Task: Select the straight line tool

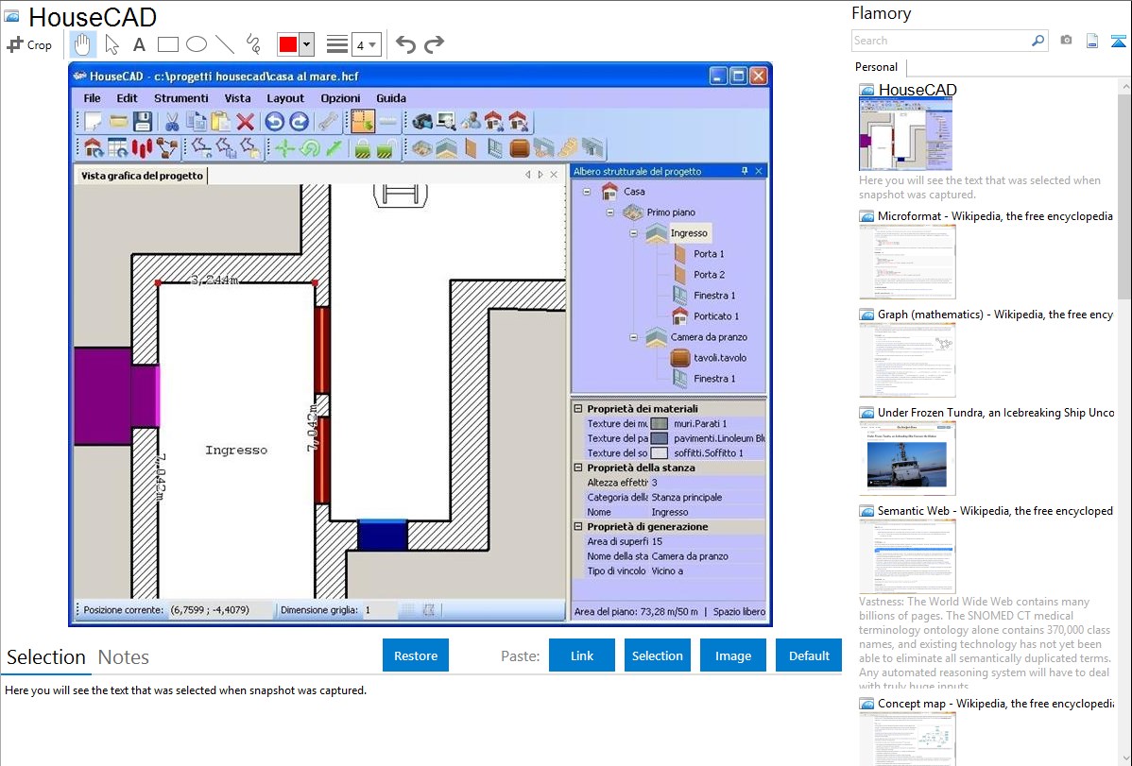Action: coord(225,44)
